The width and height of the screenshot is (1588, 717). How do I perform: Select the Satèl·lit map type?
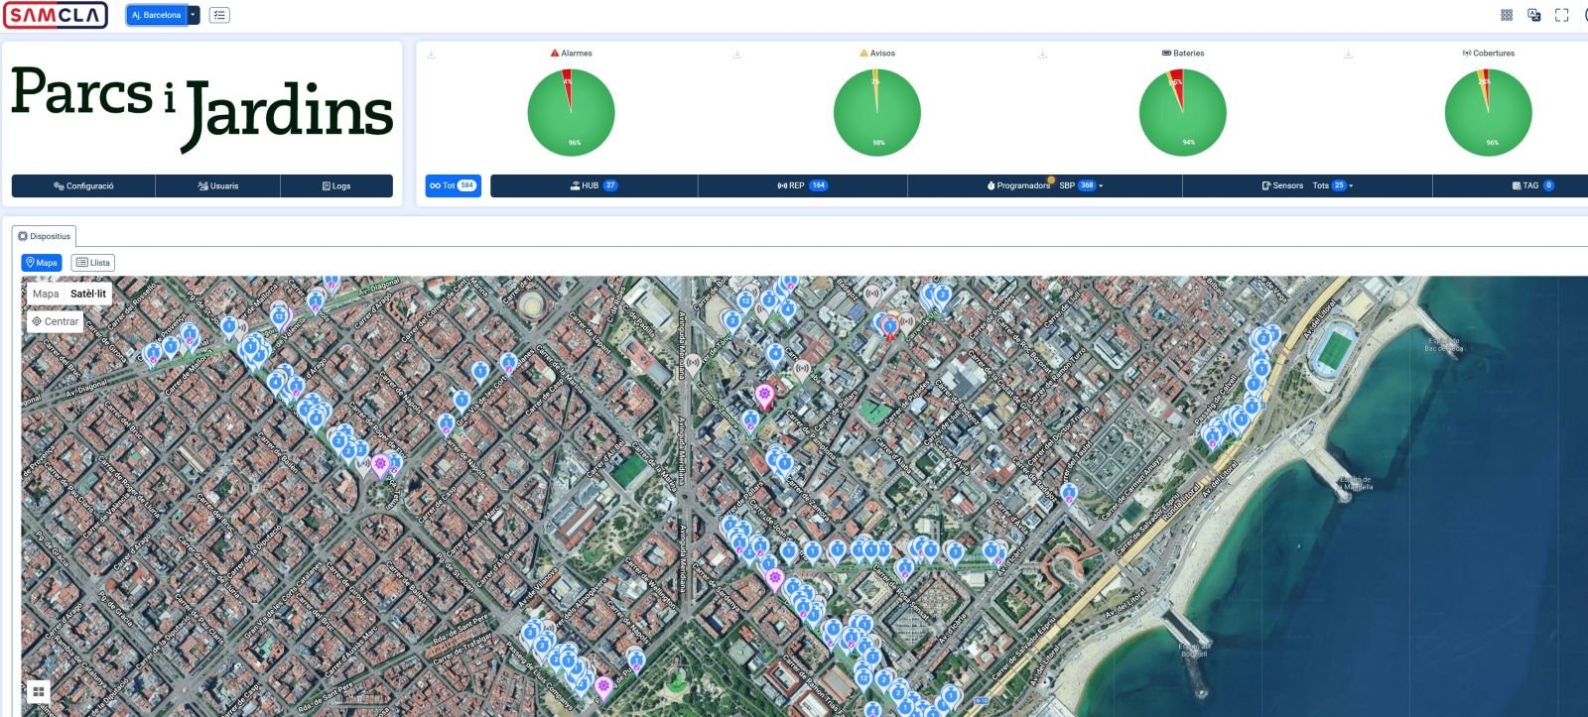[x=88, y=294]
